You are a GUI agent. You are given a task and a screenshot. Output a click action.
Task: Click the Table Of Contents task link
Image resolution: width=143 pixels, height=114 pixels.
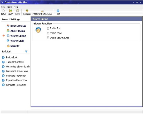15,62
